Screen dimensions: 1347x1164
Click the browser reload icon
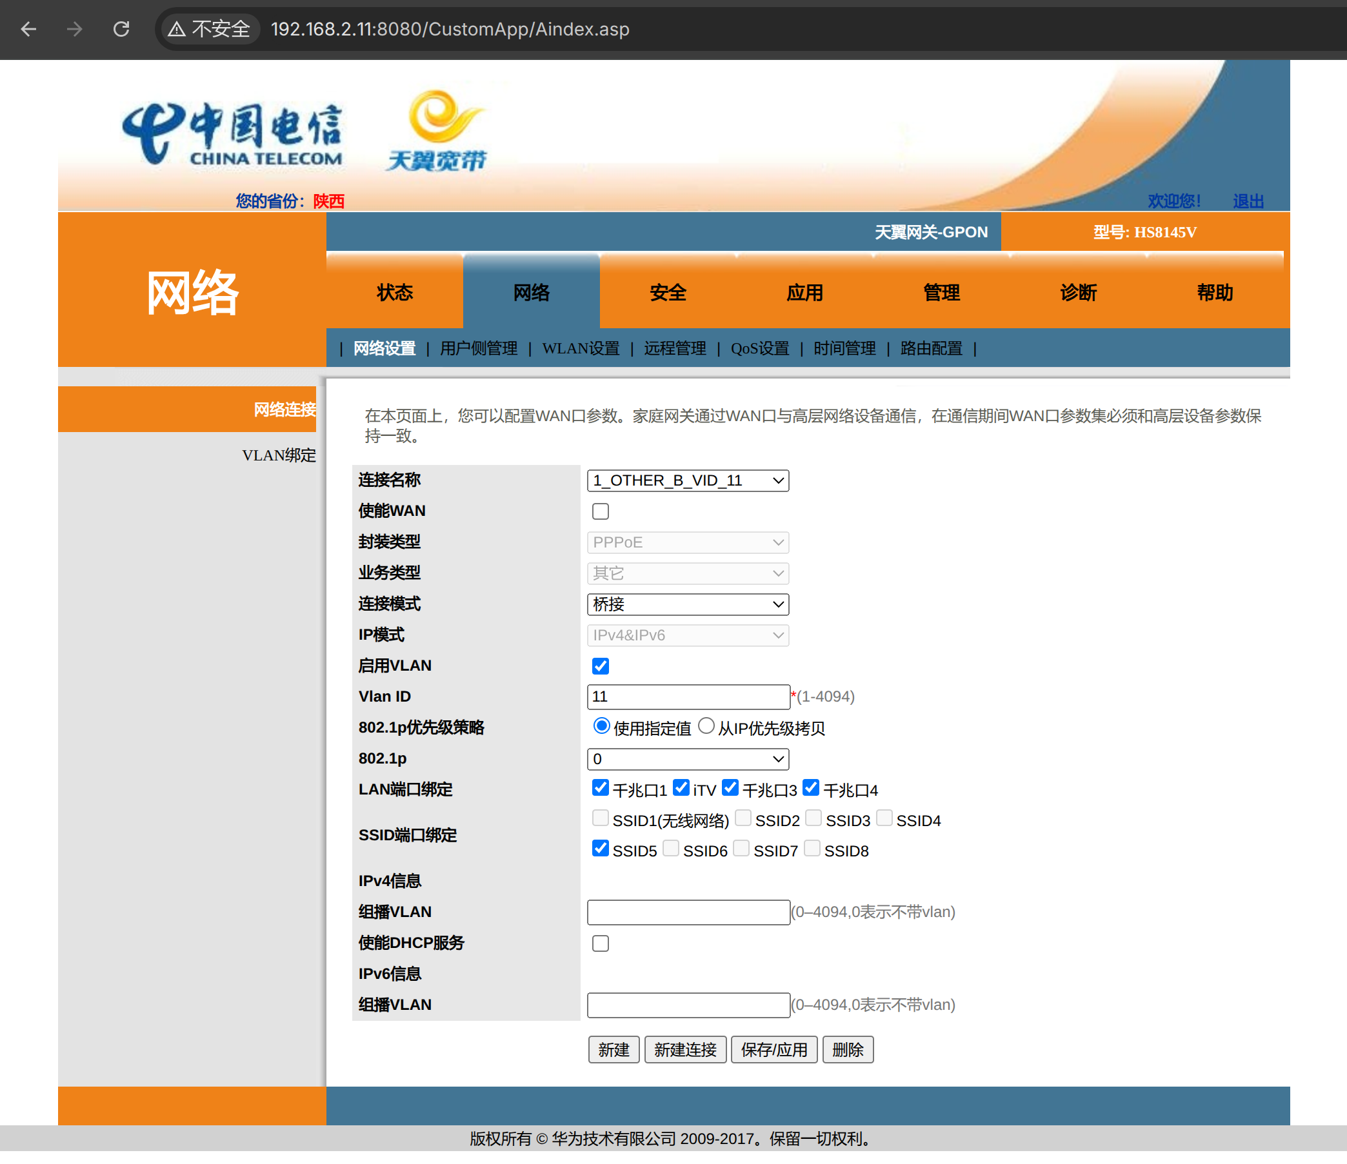121,29
